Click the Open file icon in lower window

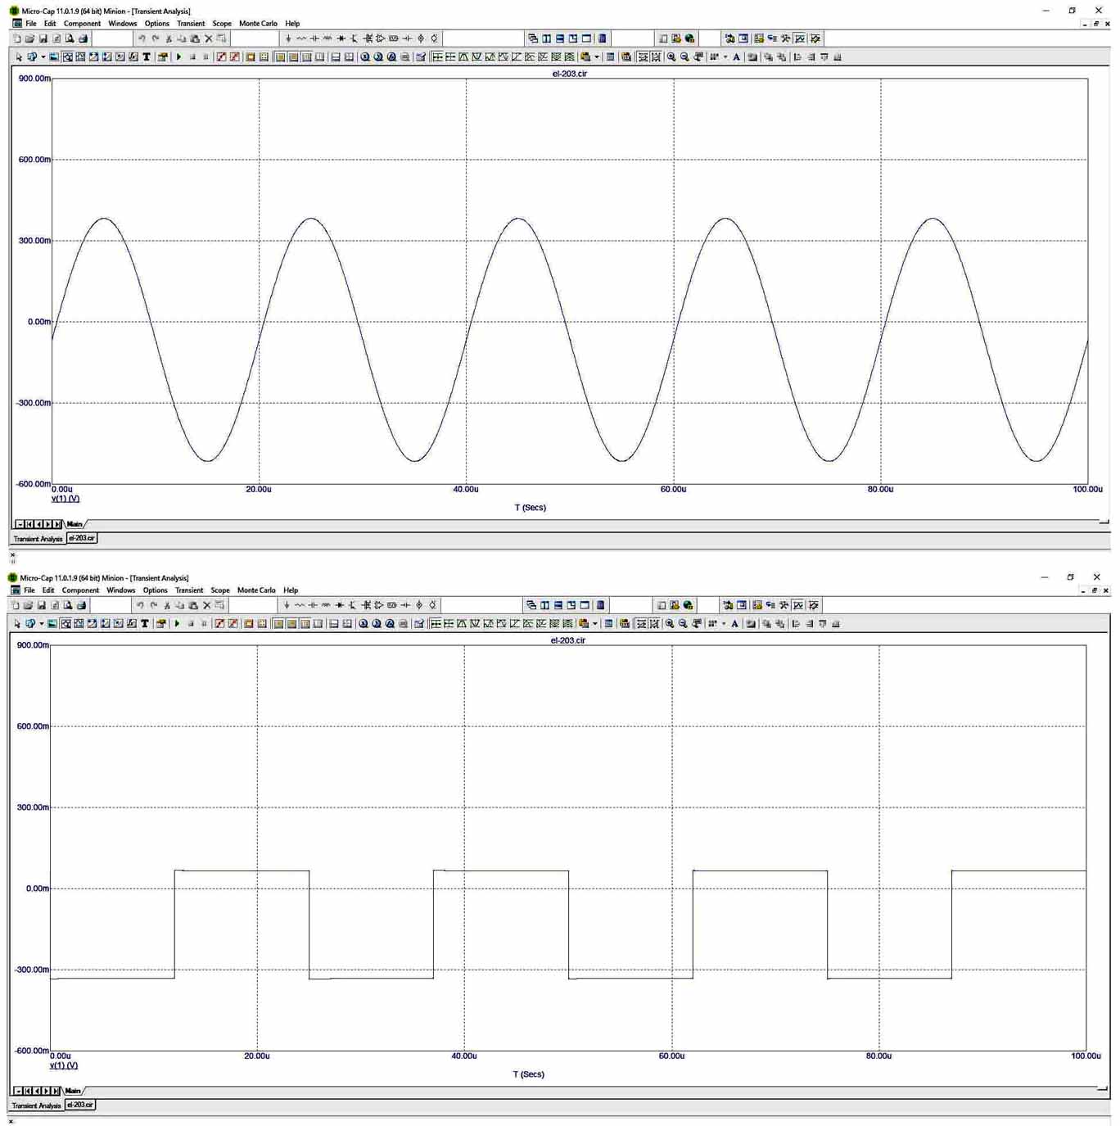point(28,605)
